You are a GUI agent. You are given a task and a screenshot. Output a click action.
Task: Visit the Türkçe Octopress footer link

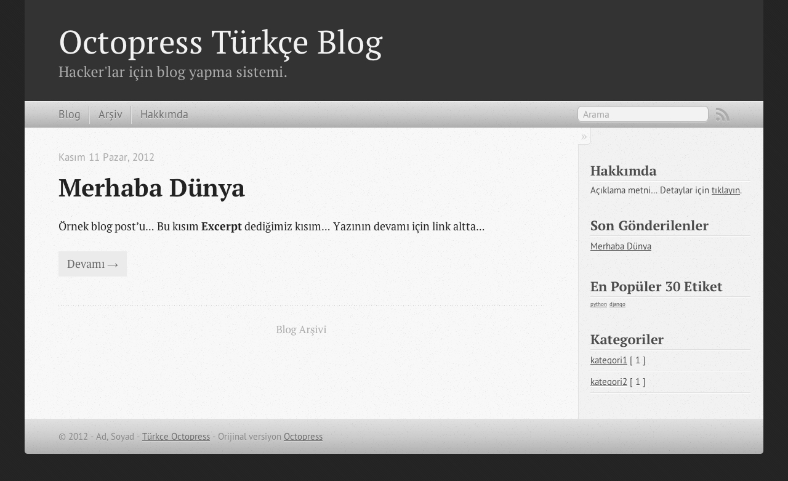coord(176,437)
